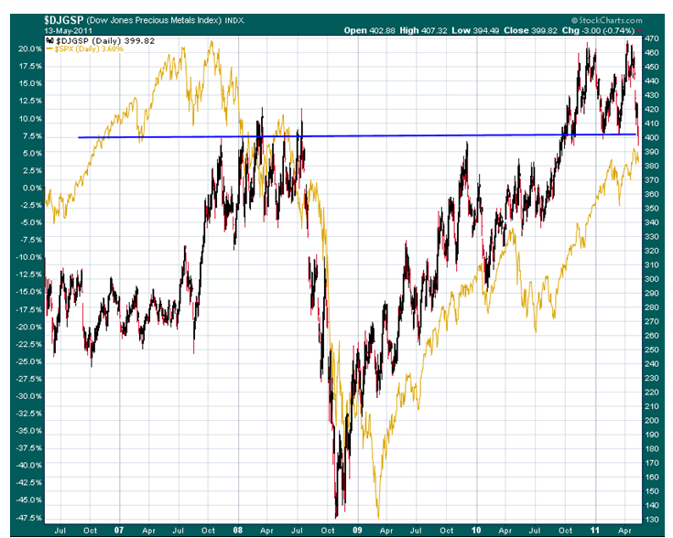Click the year '10' on the time axis

pyautogui.click(x=476, y=531)
